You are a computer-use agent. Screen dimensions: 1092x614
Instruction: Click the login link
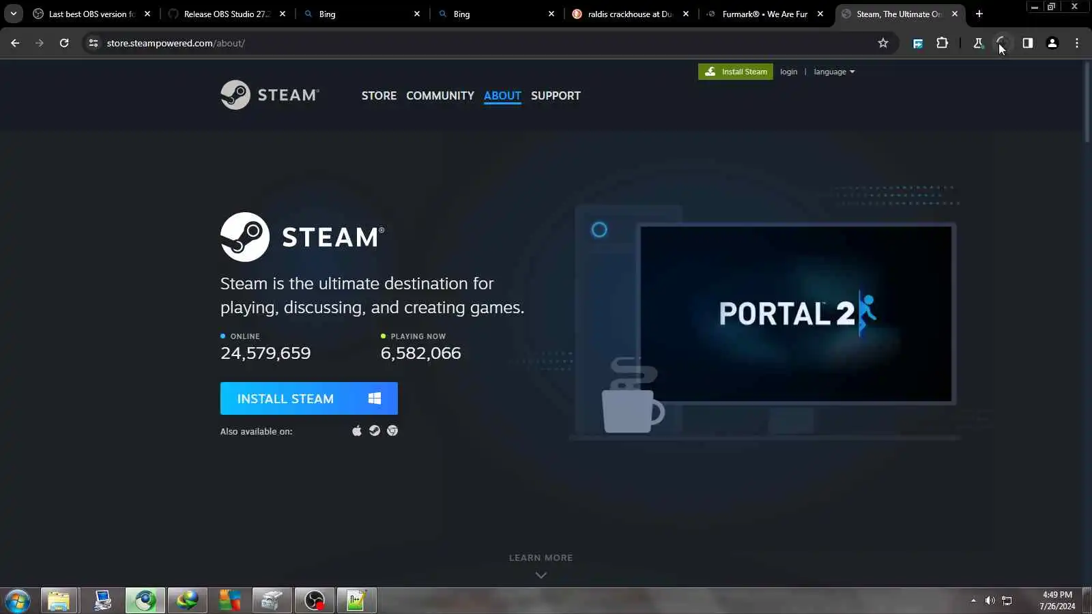click(x=788, y=72)
